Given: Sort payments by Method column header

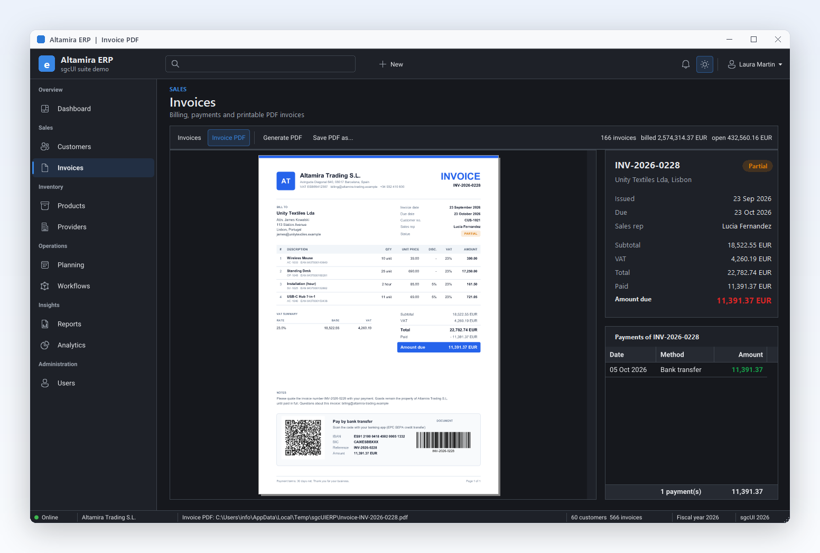Looking at the screenshot, I should tap(685, 355).
